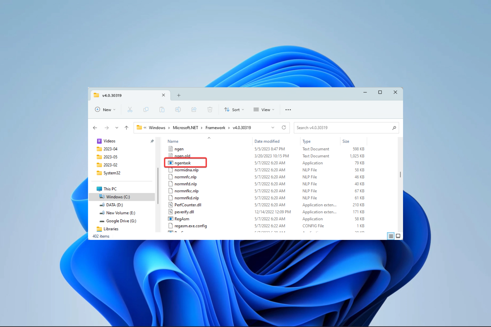Click the Cut scissors icon in toolbar
The width and height of the screenshot is (491, 327).
[130, 110]
